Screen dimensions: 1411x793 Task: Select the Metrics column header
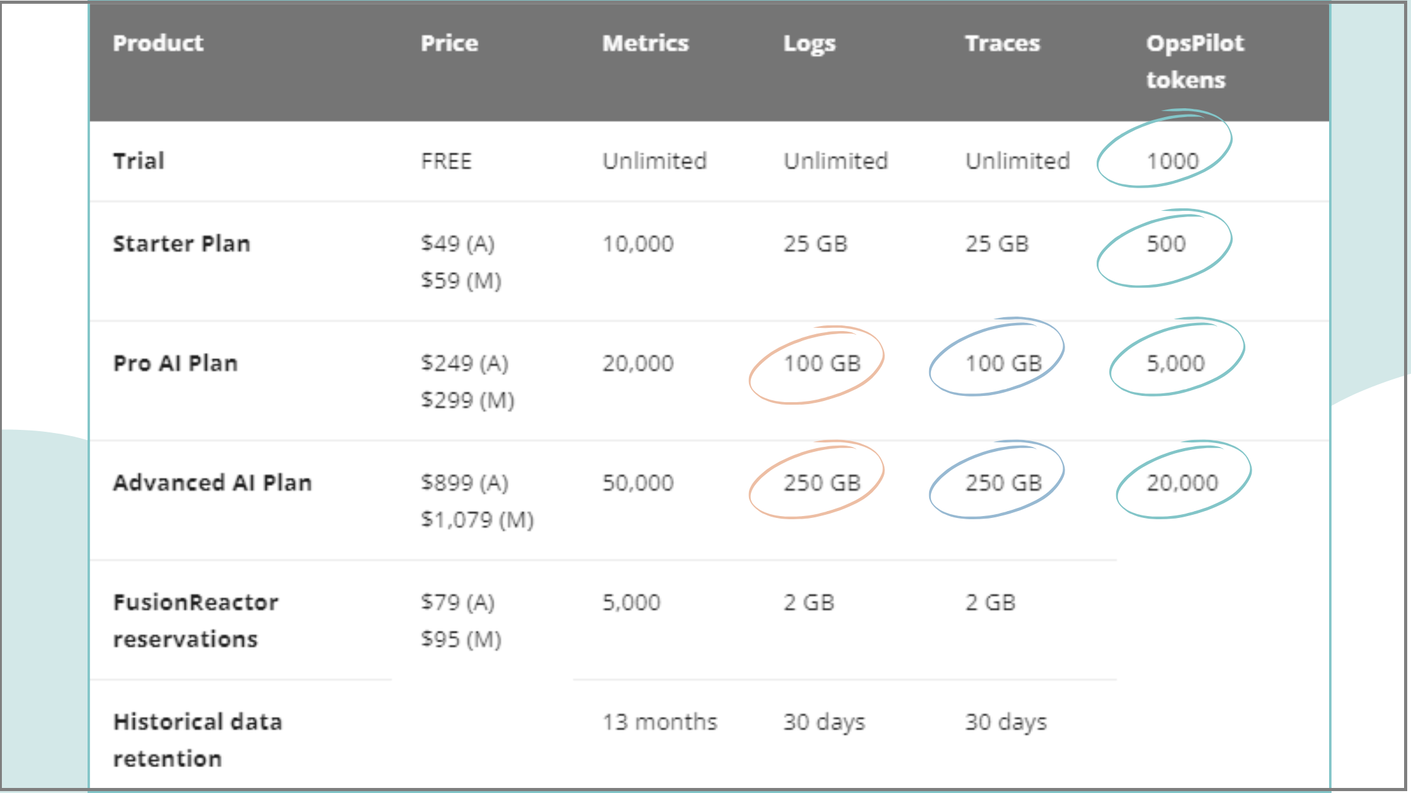point(645,43)
